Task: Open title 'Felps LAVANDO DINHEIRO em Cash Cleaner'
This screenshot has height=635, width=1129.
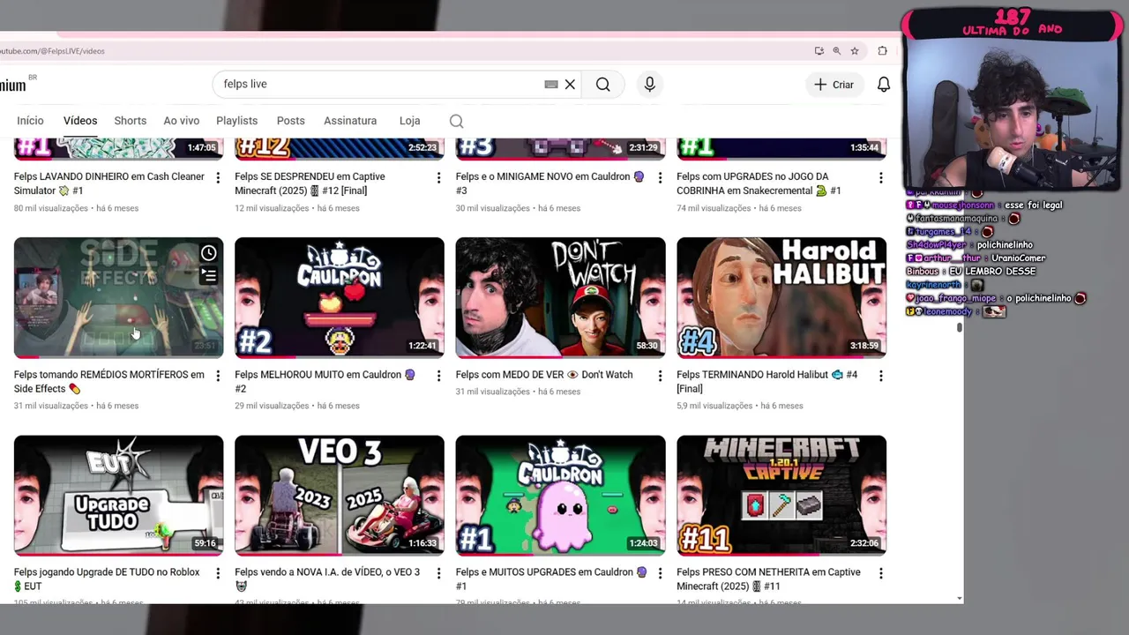Action: [x=109, y=183]
